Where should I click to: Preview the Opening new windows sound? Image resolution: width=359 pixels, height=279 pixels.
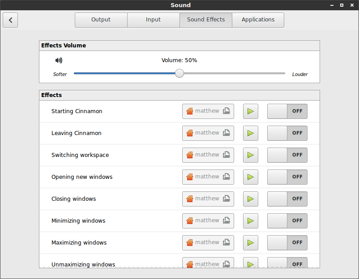(251, 177)
